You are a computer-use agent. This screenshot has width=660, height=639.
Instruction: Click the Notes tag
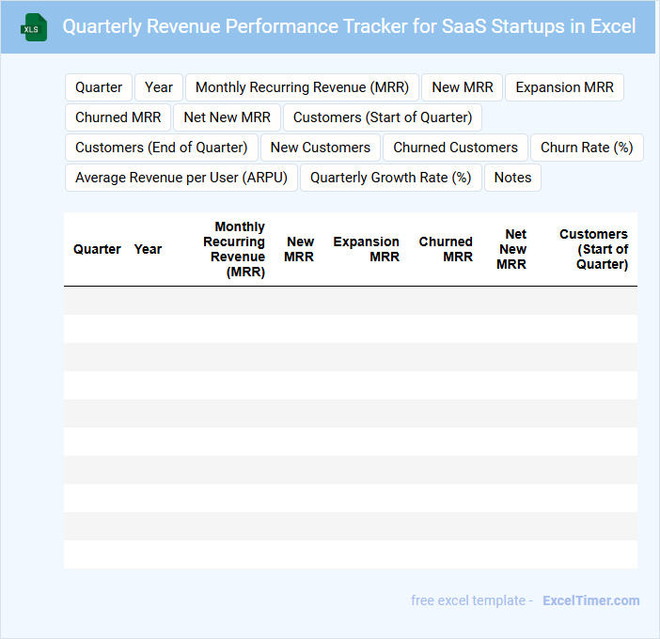tap(512, 178)
